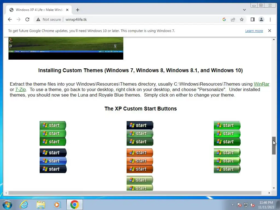Select the right column light green start buttons
The height and width of the screenshot is (210, 280).
pos(227,161)
